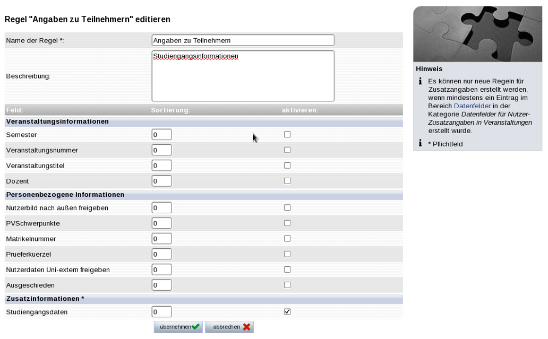Click the Studiengangsdaten sorting field
This screenshot has height=339, width=548.
click(x=161, y=312)
